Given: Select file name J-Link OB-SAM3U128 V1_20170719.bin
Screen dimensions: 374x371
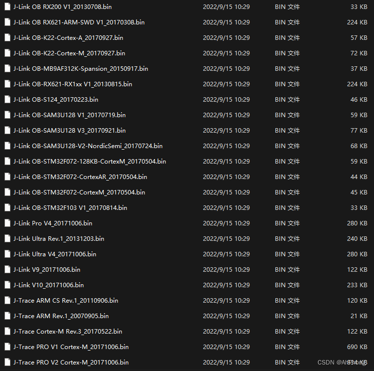Looking at the screenshot, I should (69, 115).
